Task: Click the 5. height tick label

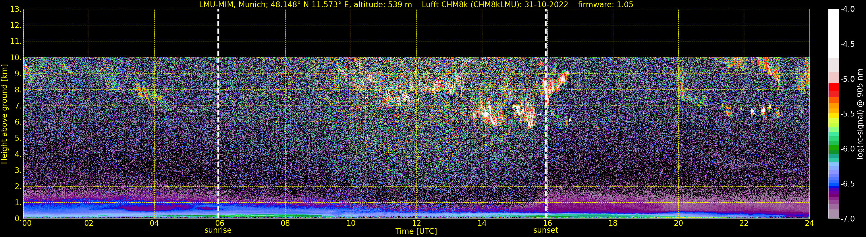Action: point(18,138)
